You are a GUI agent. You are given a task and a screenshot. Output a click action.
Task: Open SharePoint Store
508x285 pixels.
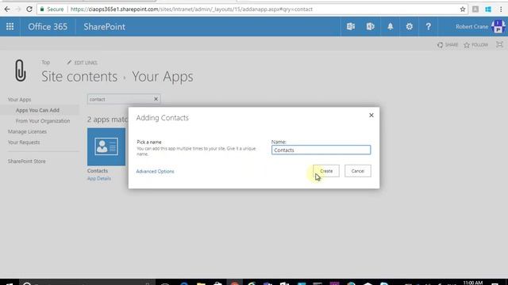(x=26, y=161)
